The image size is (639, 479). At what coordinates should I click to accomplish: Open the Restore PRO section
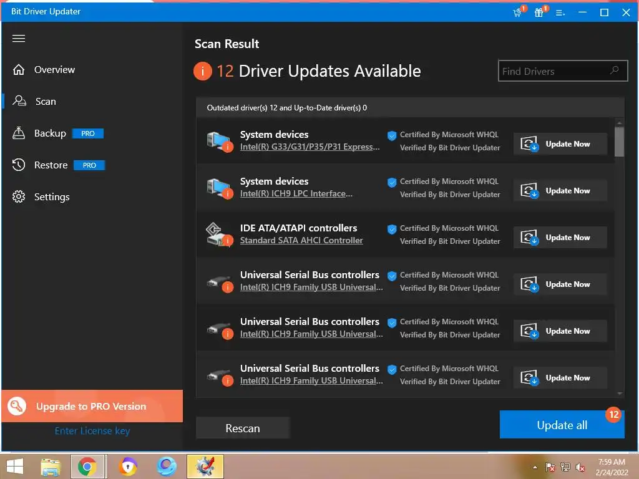coord(59,165)
